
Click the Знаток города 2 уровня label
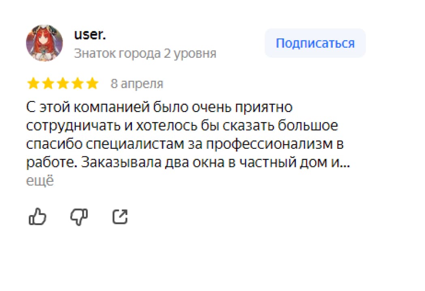145,53
